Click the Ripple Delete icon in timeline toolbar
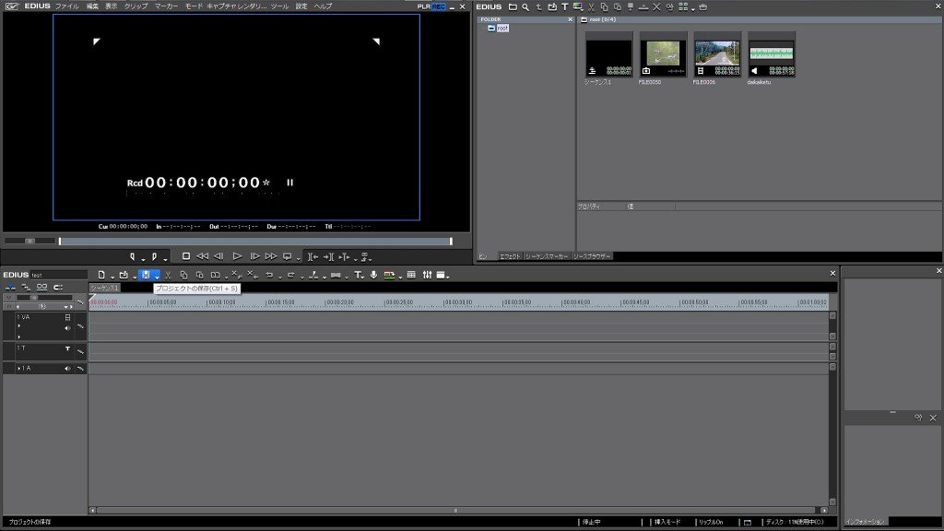This screenshot has height=531, width=944. (x=253, y=275)
